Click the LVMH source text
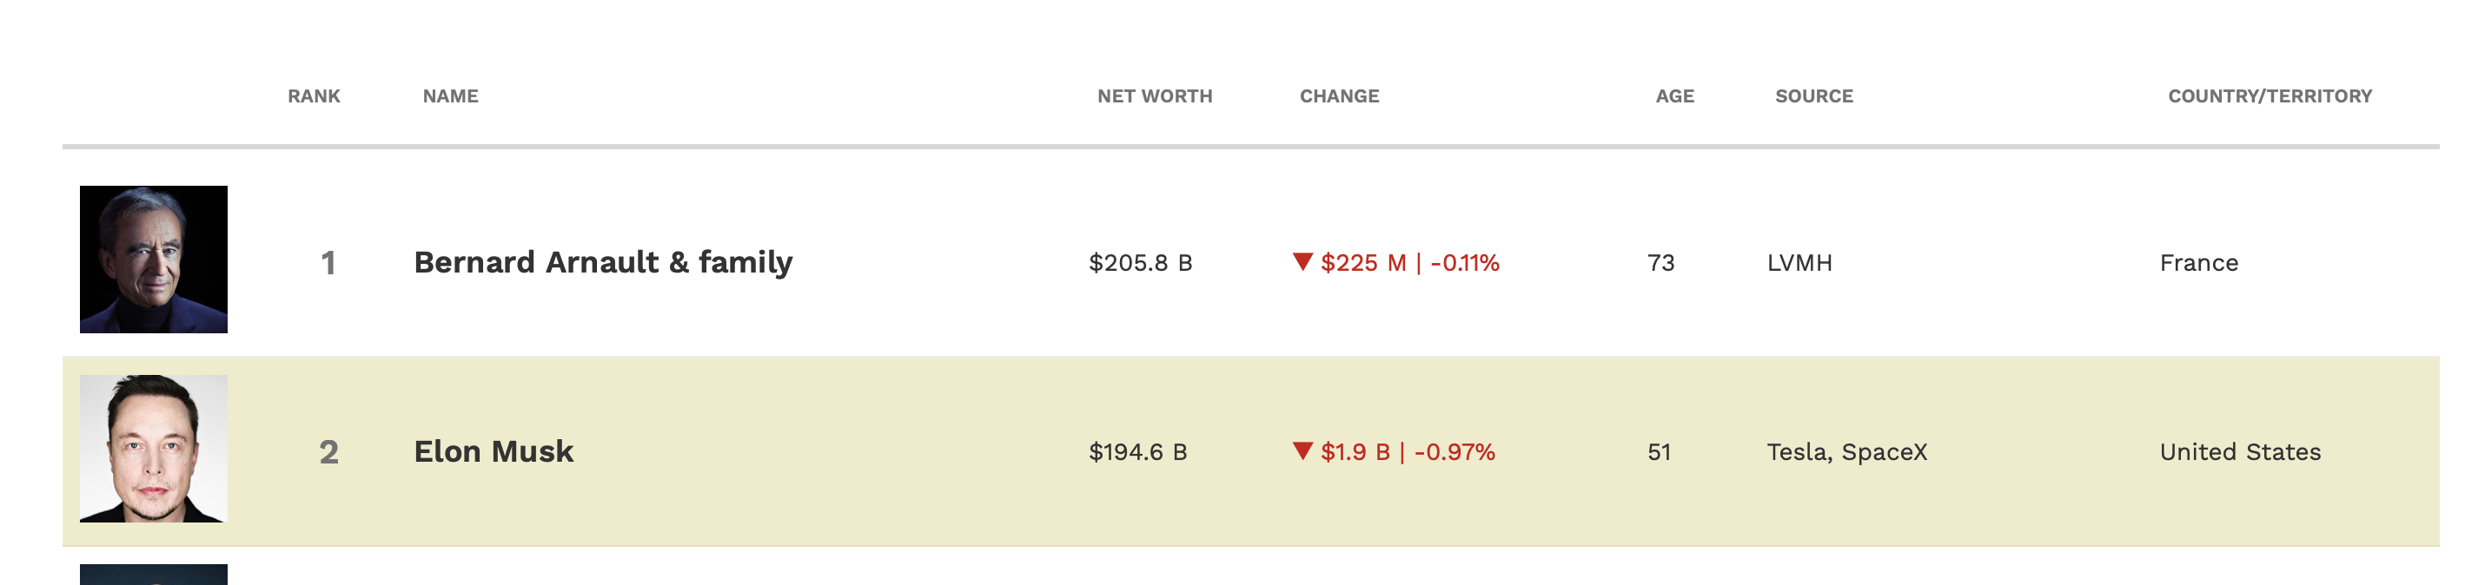2485x585 pixels. pyautogui.click(x=1799, y=262)
